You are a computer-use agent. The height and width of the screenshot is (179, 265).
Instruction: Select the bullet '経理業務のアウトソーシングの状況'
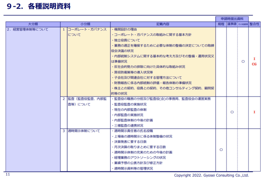pyautogui.click(x=139, y=158)
